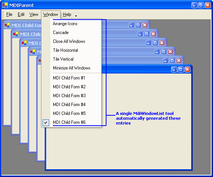Close the third cascaded child form
213x177 pixels.
pos(162,43)
